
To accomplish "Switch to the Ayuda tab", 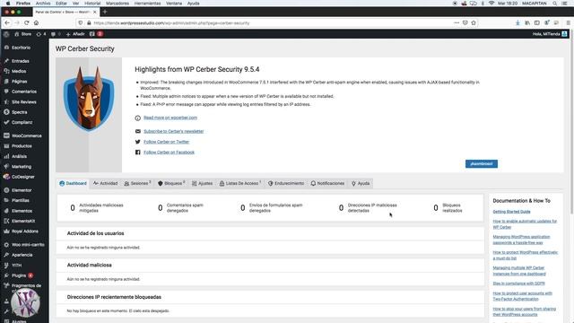I will click(x=361, y=183).
